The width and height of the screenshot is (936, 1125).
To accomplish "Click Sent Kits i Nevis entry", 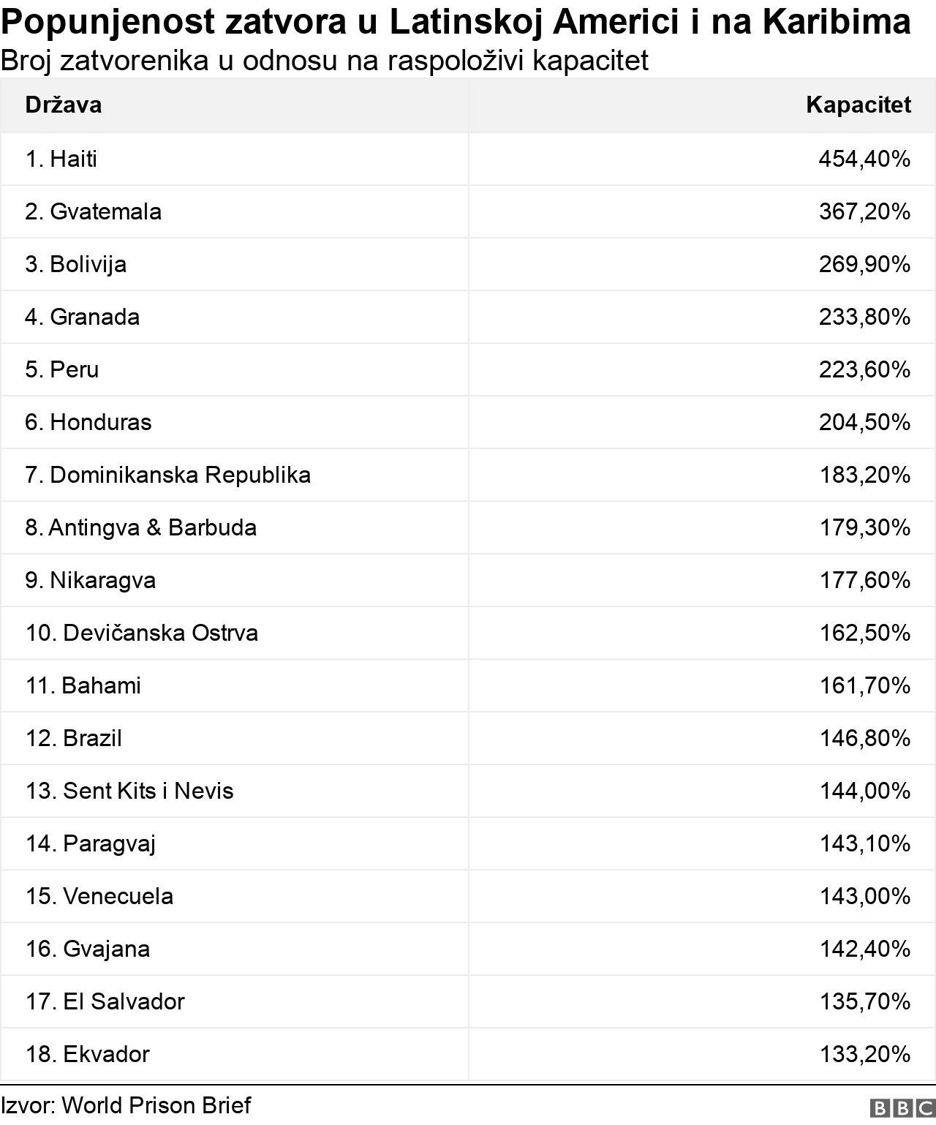I will tap(129, 791).
